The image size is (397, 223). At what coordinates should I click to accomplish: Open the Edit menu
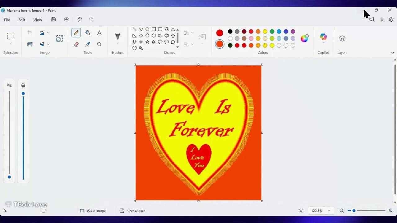tap(22, 20)
